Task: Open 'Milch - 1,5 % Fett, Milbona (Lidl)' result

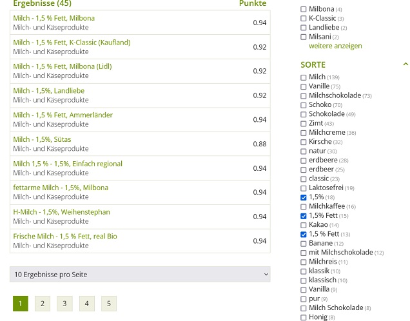Action: [63, 66]
